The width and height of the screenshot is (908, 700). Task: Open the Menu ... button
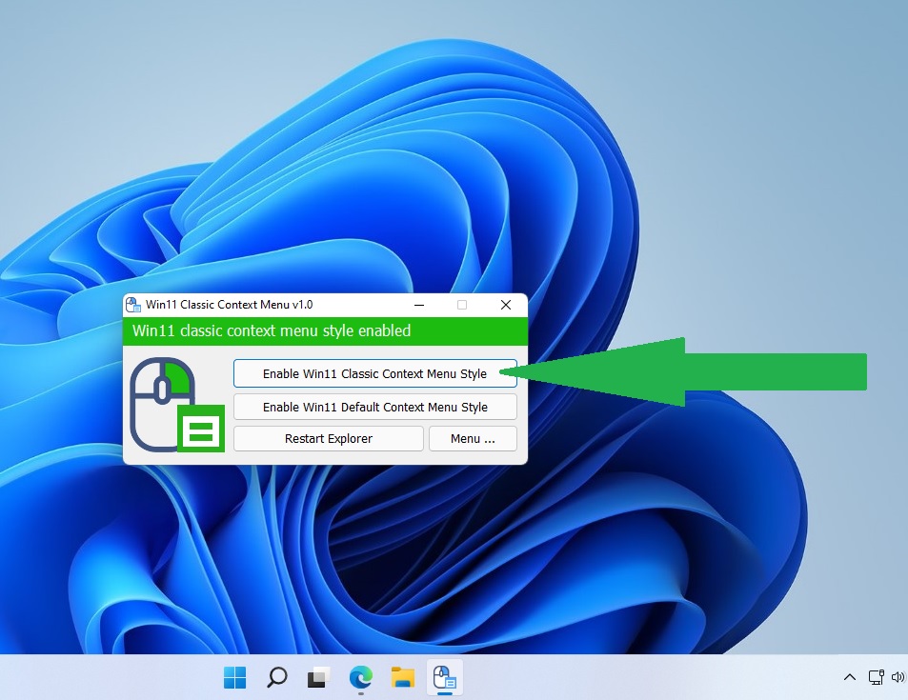click(x=473, y=438)
